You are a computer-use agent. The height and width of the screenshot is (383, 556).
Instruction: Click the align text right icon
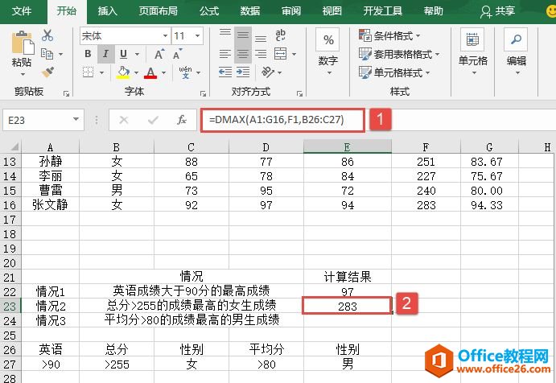[261, 54]
